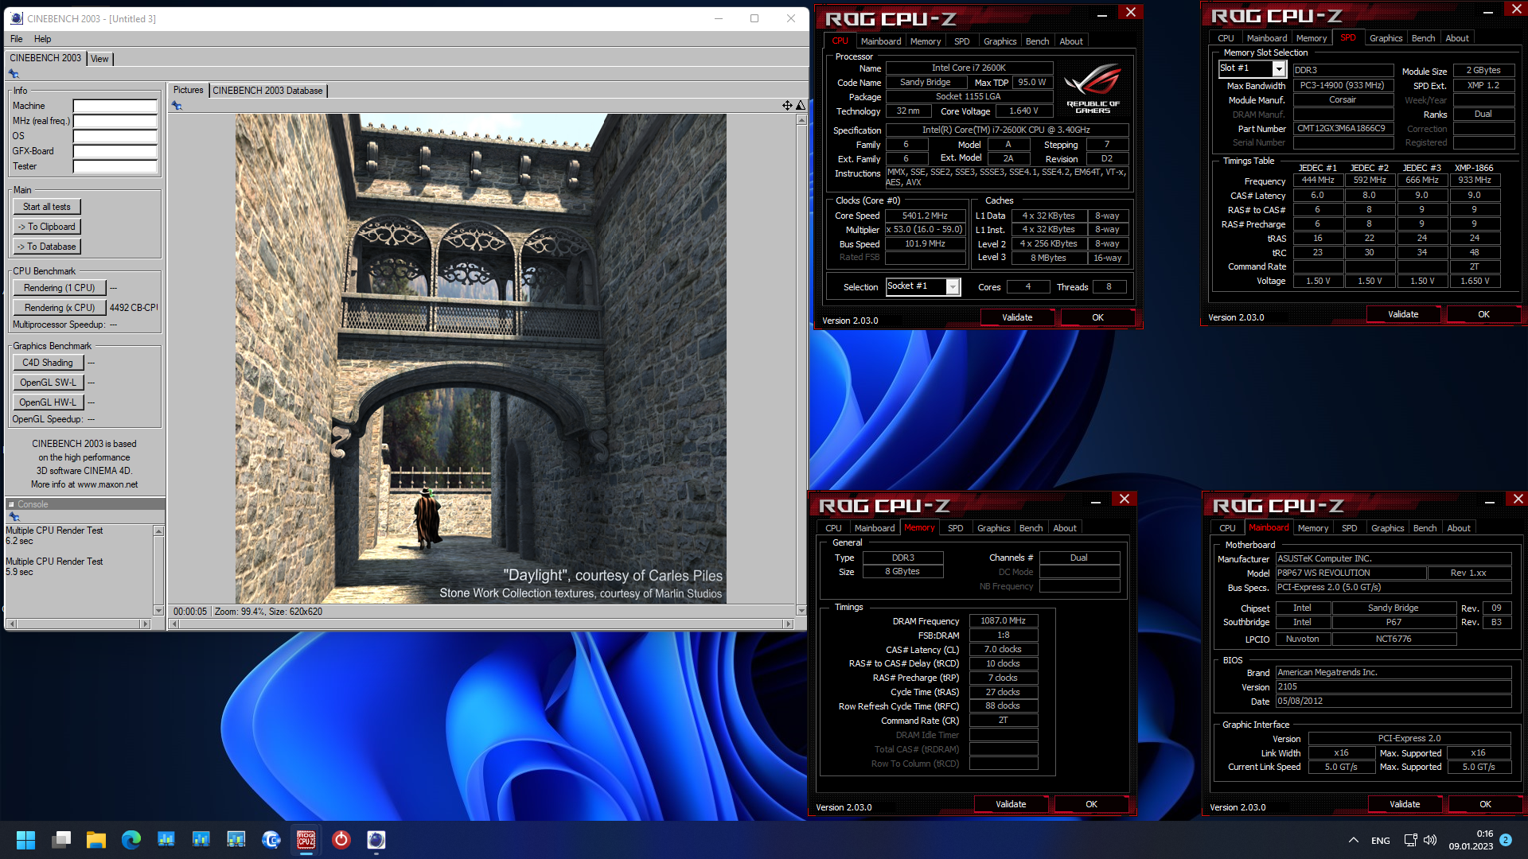Screen dimensions: 1528x859
Task: Run the OpenGL SW-L benchmark
Action: point(48,383)
